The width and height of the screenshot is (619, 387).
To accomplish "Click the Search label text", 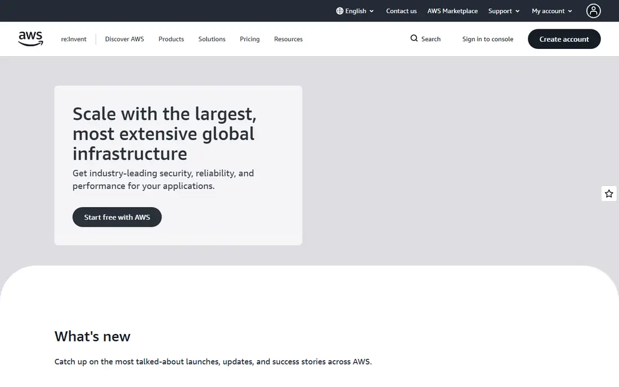I will pos(430,39).
